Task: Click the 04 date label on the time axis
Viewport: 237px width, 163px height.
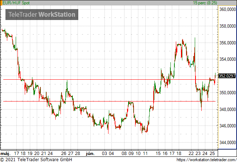Action: coord(111,154)
